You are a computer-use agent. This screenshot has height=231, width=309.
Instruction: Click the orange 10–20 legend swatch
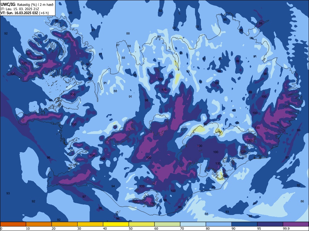click(39, 224)
